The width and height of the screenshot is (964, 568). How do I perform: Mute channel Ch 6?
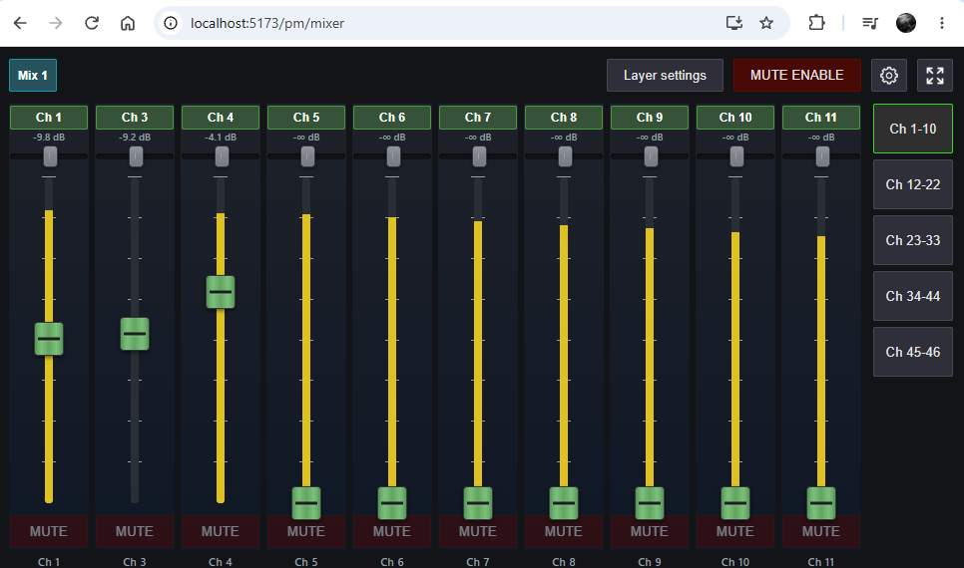[x=391, y=531]
